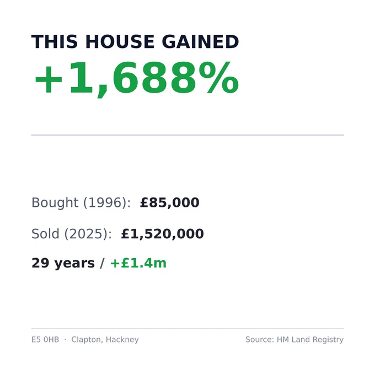Click the £1,520,000 sale price
Screen dimensions: 375x375
pyautogui.click(x=162, y=234)
